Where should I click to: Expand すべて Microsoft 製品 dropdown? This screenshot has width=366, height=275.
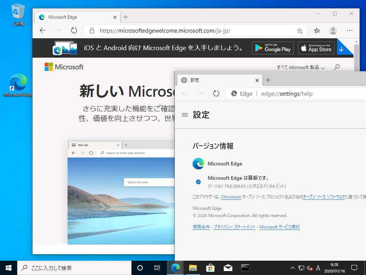[301, 68]
